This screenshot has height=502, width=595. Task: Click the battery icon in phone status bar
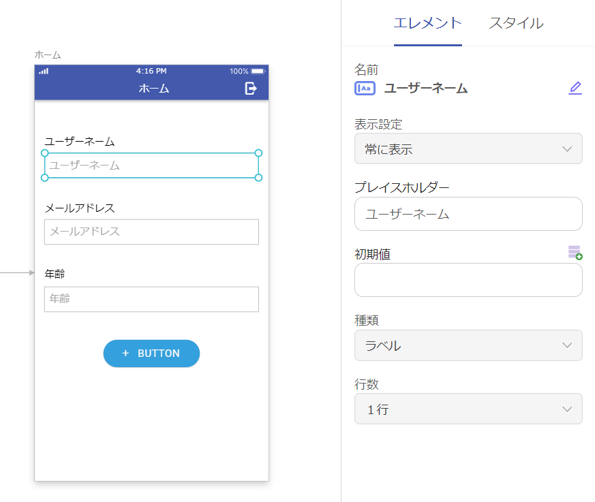pyautogui.click(x=258, y=72)
